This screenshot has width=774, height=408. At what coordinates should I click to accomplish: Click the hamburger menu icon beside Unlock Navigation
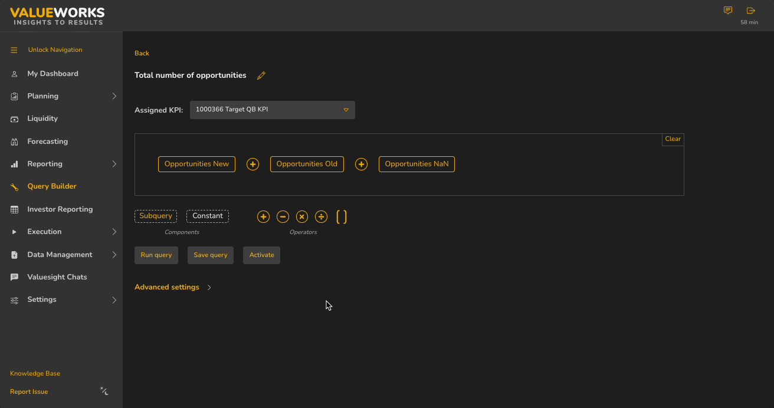[14, 50]
